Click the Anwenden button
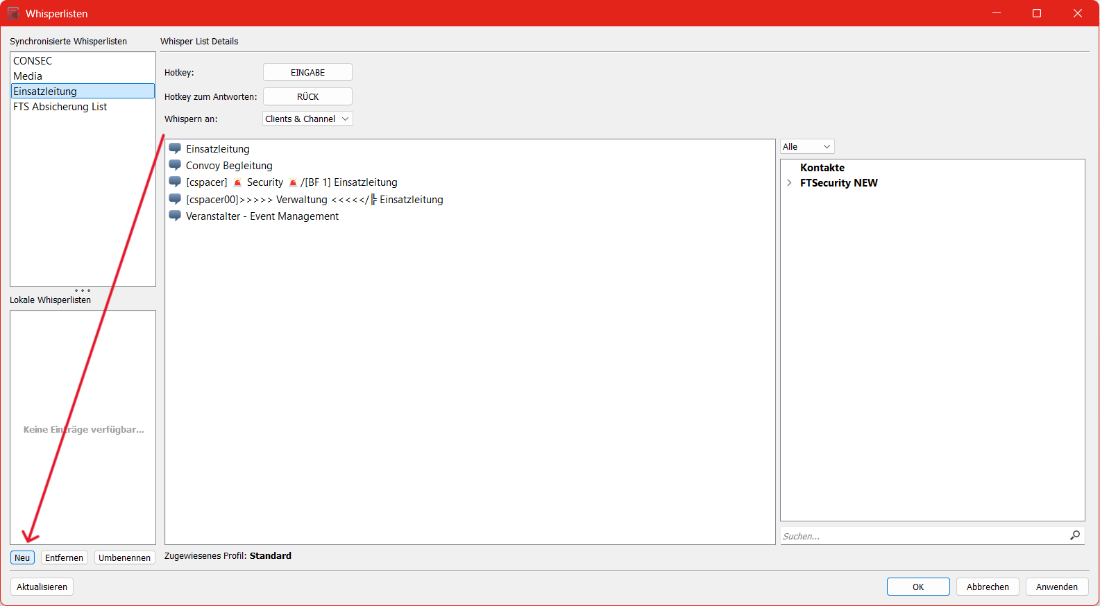This screenshot has height=606, width=1100. coord(1056,587)
